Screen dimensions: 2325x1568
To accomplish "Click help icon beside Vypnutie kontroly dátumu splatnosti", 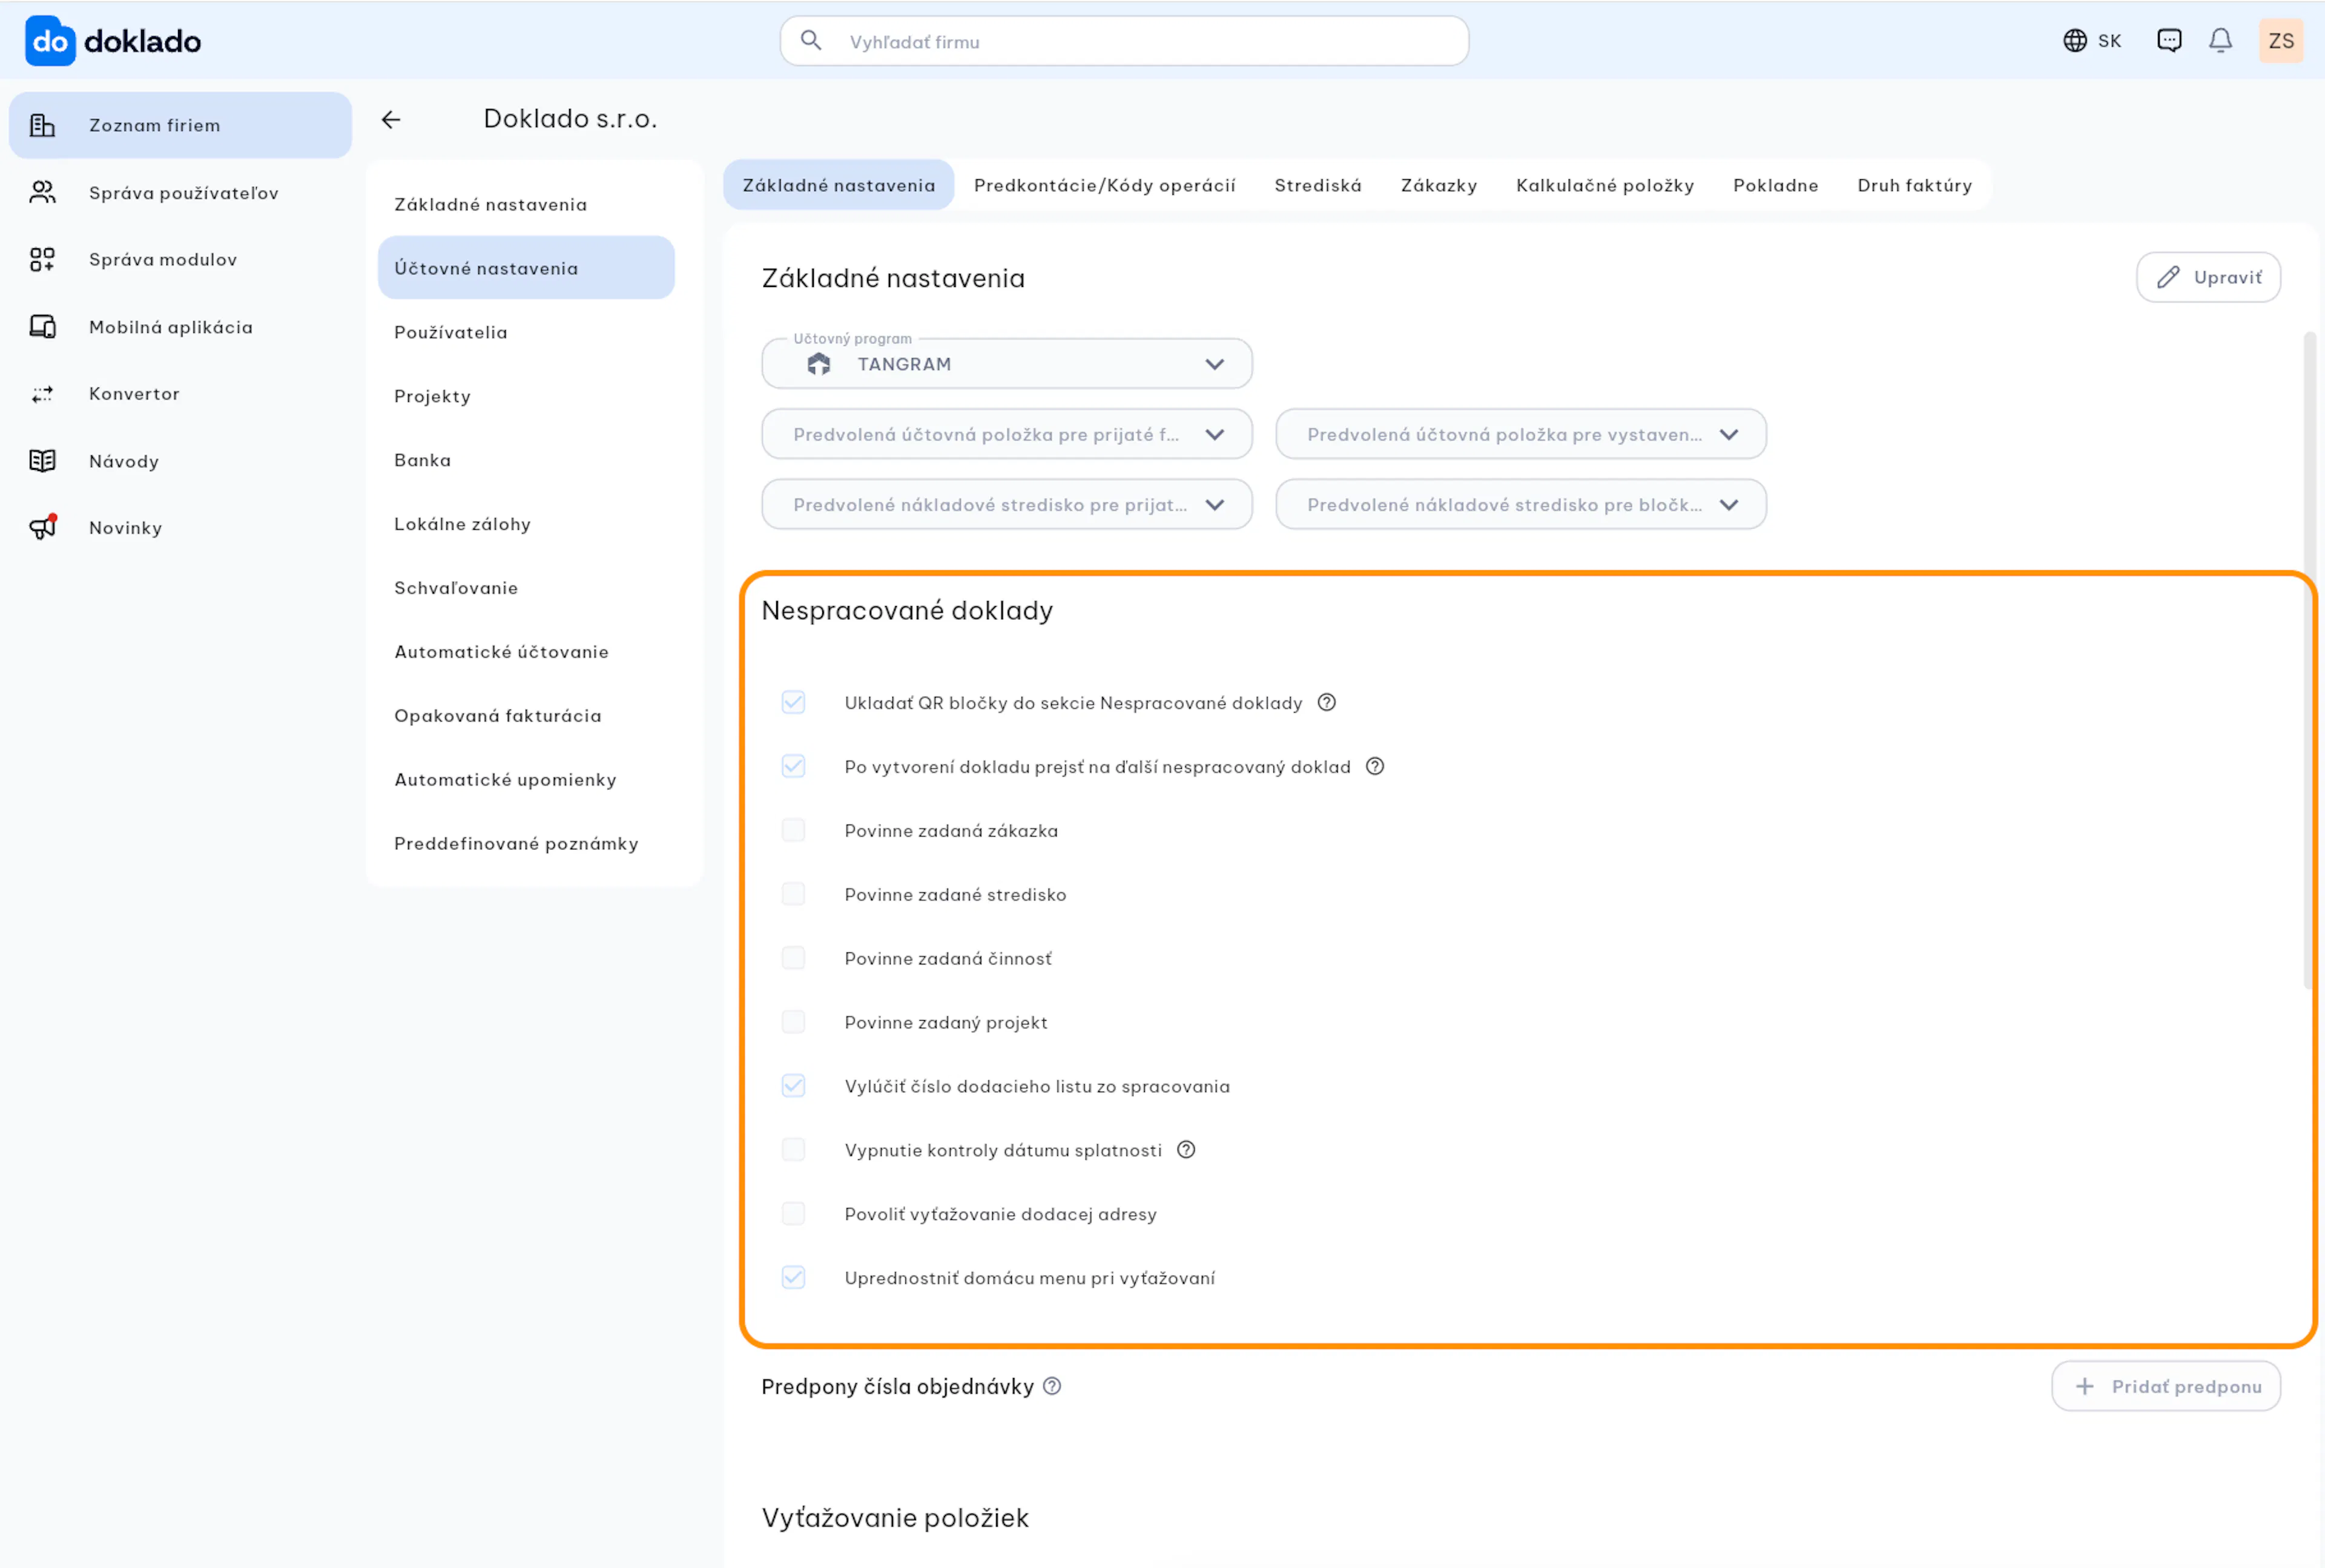I will [1186, 1150].
